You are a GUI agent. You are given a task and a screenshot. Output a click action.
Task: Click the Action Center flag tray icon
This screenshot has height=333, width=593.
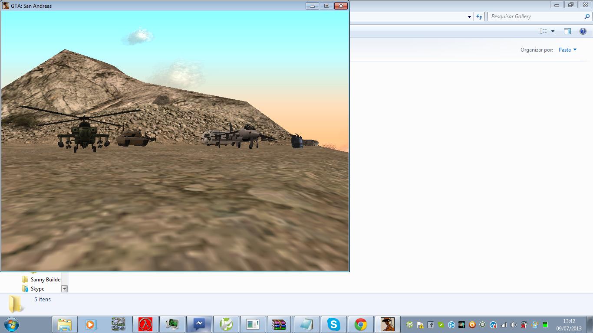click(420, 325)
